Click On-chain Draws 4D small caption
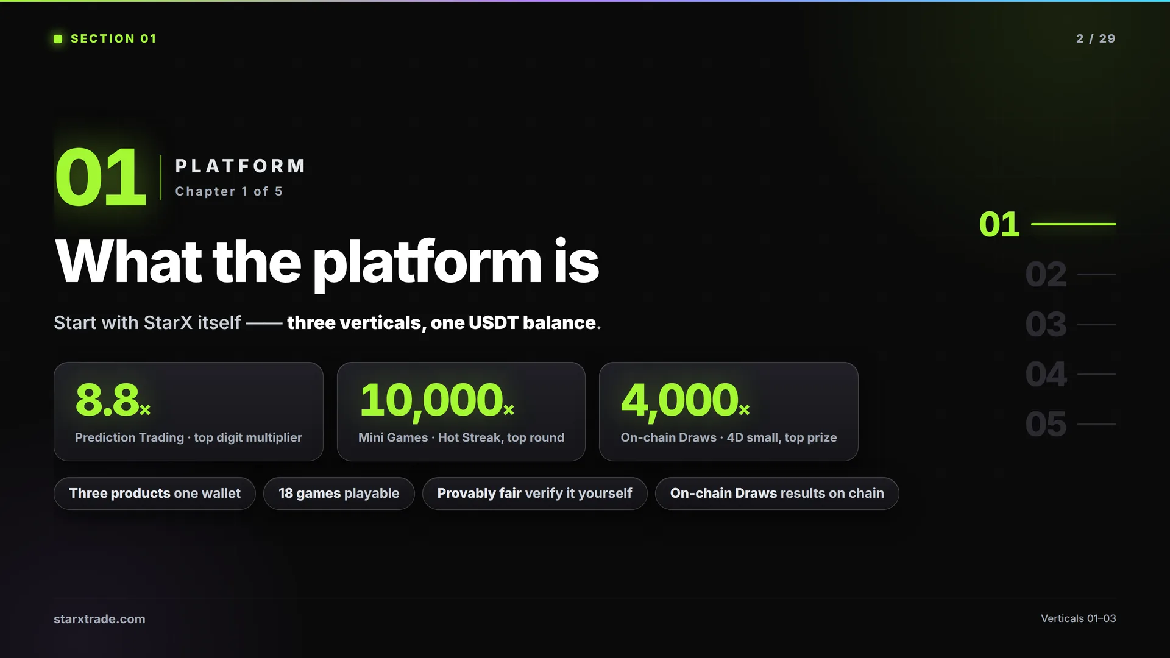Image resolution: width=1170 pixels, height=658 pixels. pyautogui.click(x=729, y=437)
